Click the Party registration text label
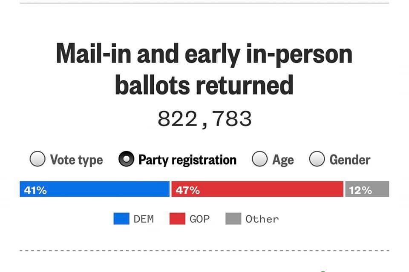The height and width of the screenshot is (272, 409). pos(187,160)
